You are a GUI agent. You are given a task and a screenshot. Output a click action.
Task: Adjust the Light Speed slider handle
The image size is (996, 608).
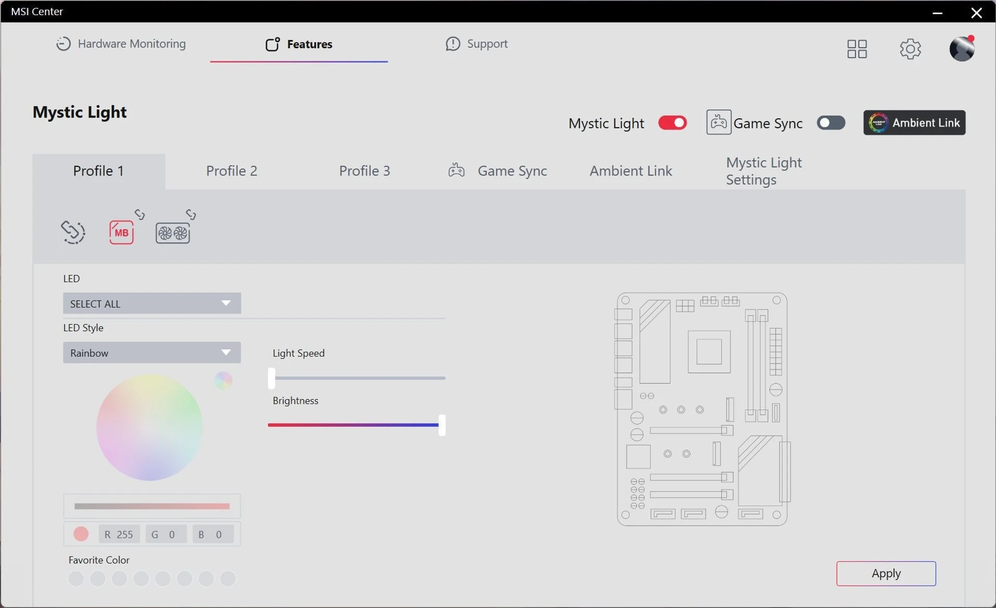click(271, 378)
